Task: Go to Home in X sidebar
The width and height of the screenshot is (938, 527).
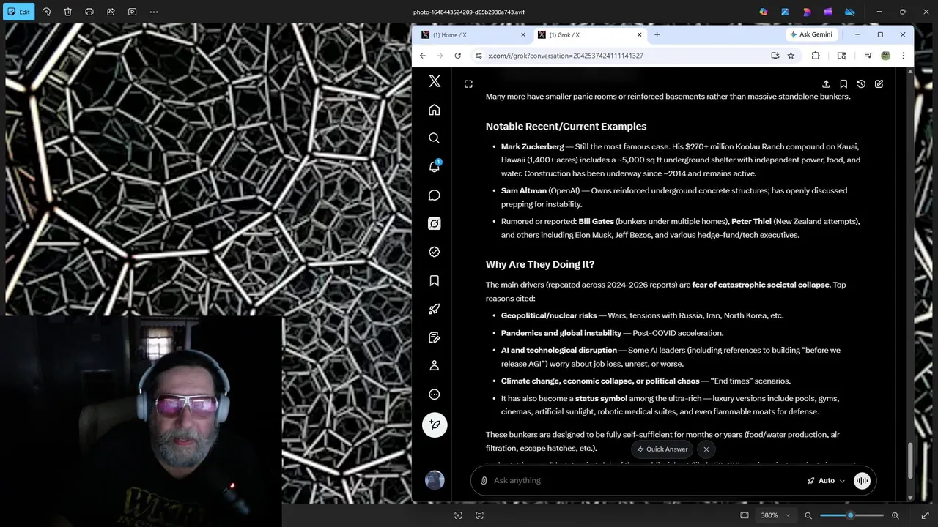Action: click(x=435, y=110)
